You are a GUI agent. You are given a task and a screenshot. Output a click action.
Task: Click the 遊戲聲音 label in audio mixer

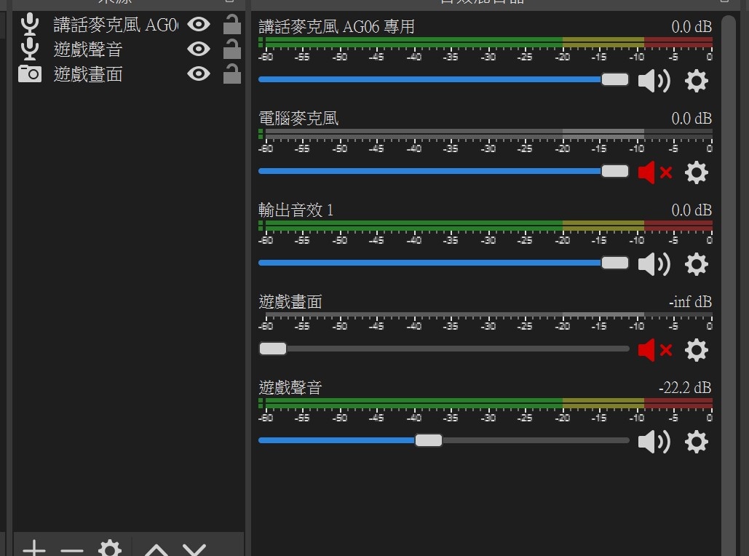290,387
